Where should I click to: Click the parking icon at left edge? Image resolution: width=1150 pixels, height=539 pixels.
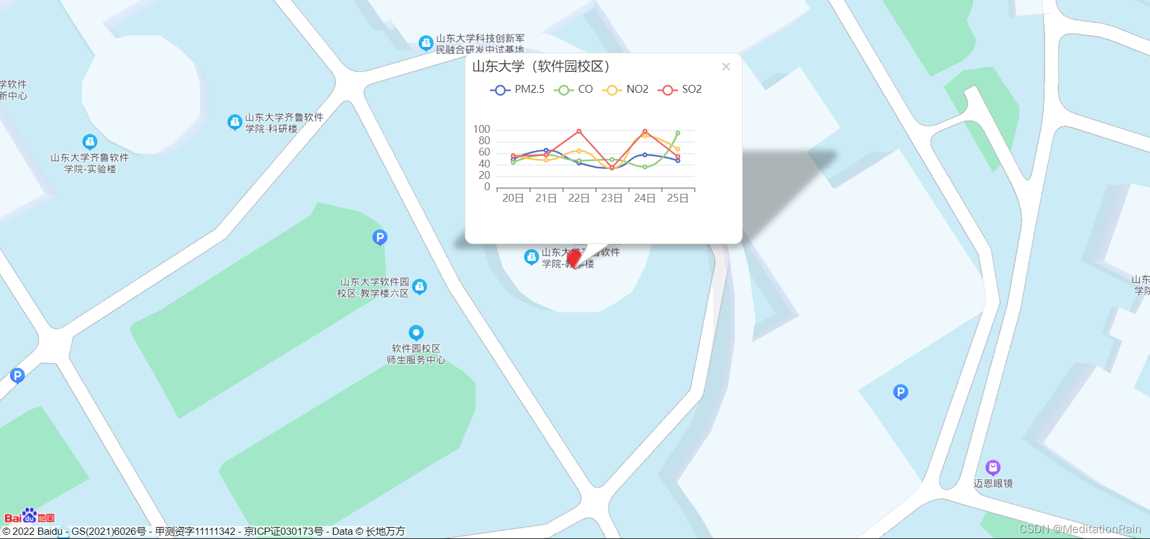click(x=17, y=376)
